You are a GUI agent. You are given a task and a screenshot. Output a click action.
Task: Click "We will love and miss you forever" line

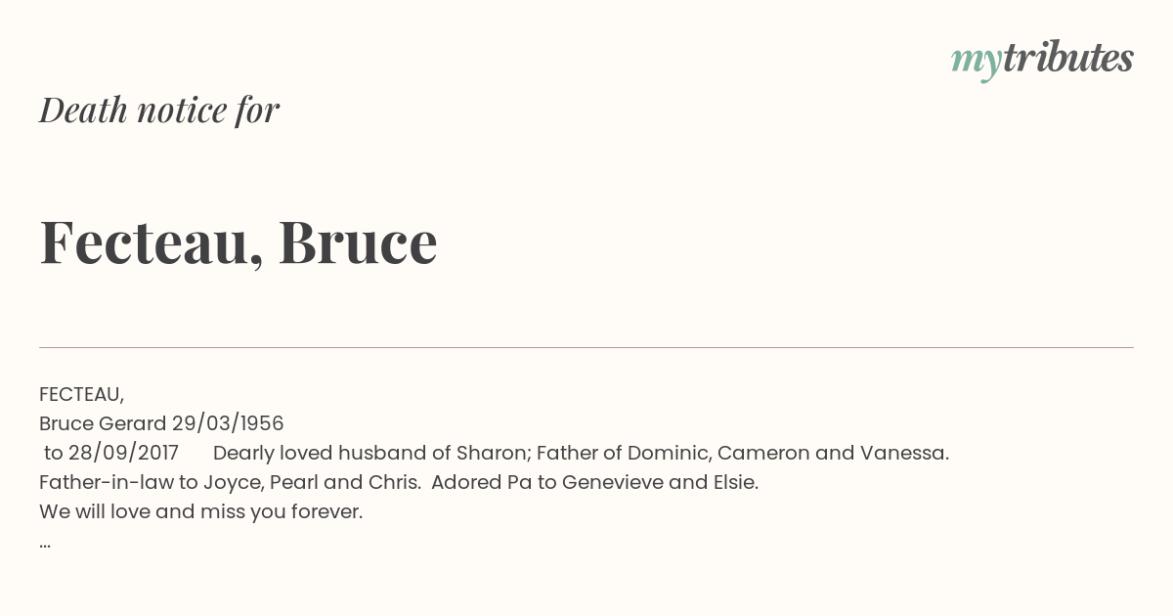201,512
